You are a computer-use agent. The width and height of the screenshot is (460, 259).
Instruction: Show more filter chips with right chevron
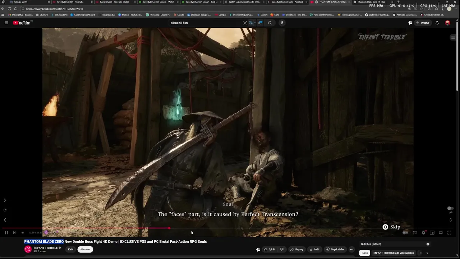click(427, 253)
